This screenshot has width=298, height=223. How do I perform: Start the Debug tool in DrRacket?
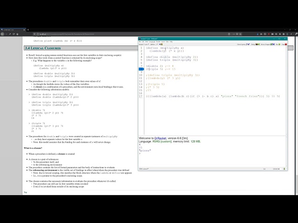click(255, 45)
